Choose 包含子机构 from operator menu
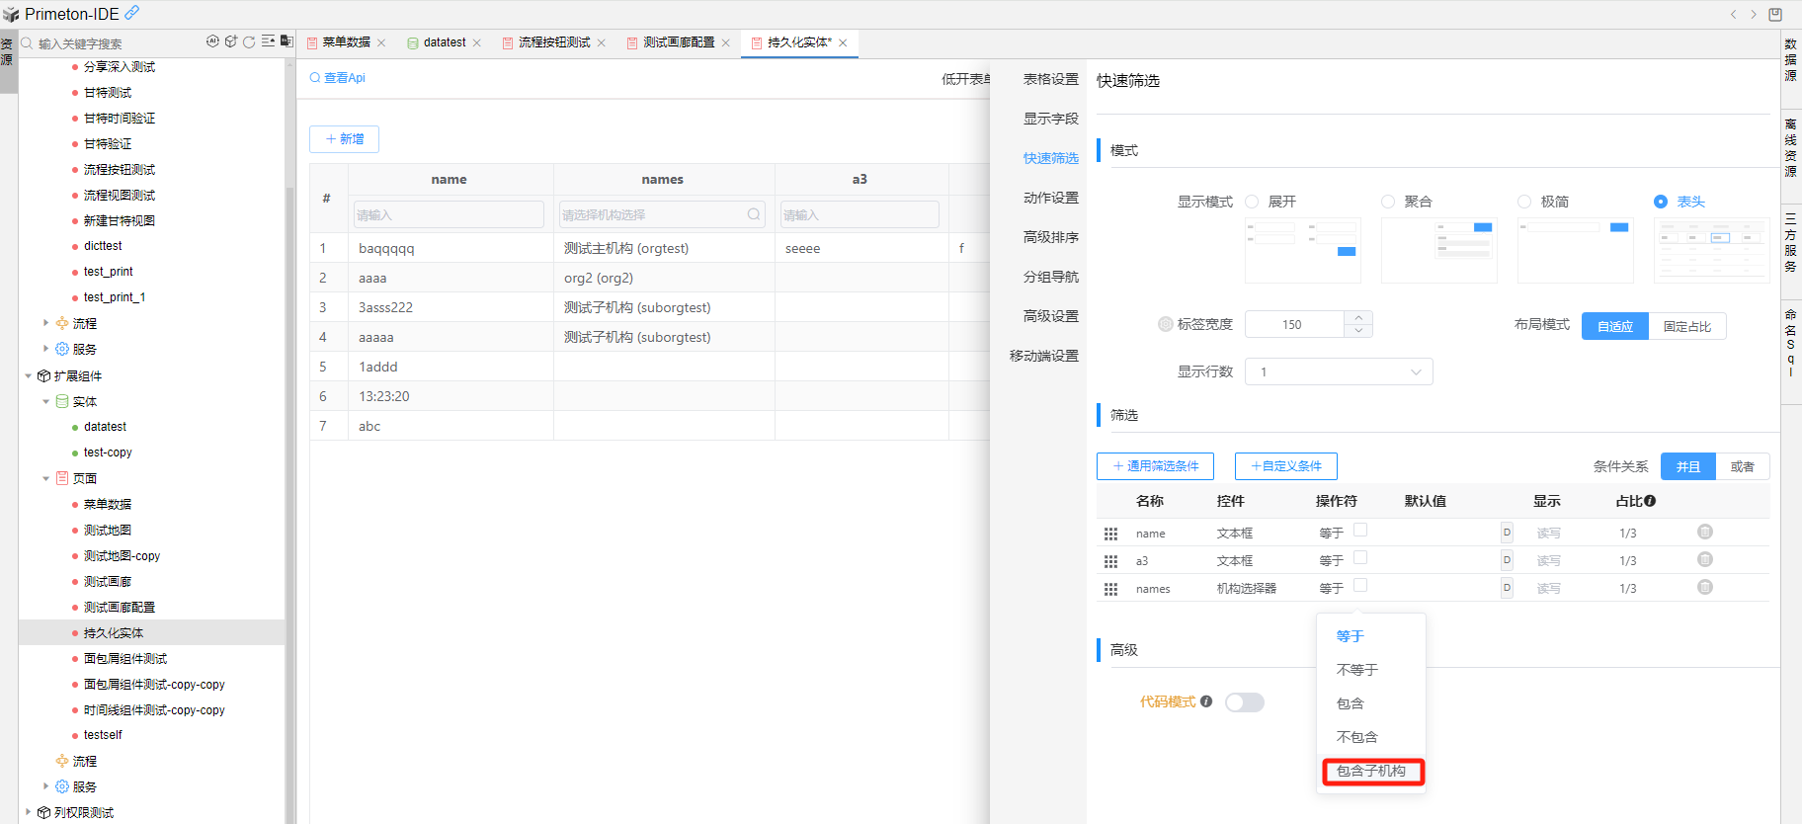Viewport: 1802px width, 824px height. pos(1371,771)
